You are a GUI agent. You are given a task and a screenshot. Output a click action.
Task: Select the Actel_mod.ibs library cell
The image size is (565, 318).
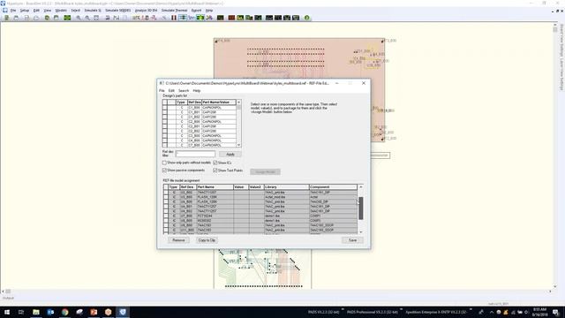(x=286, y=197)
